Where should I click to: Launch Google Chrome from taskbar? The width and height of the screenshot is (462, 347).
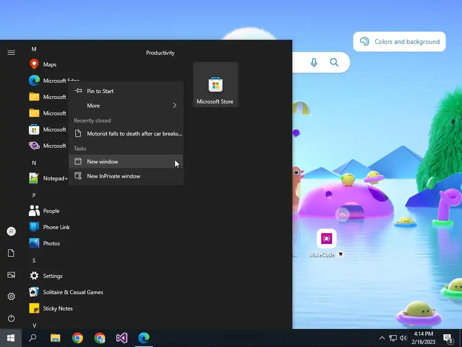pos(78,338)
